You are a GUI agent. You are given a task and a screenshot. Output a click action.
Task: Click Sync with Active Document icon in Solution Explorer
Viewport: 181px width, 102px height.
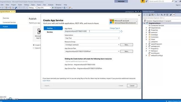[x=162, y=15]
